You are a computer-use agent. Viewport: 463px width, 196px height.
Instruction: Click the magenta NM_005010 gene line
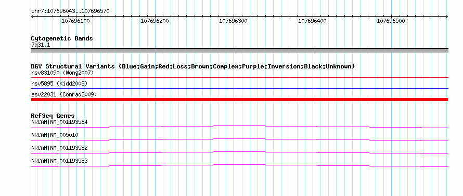[239, 140]
